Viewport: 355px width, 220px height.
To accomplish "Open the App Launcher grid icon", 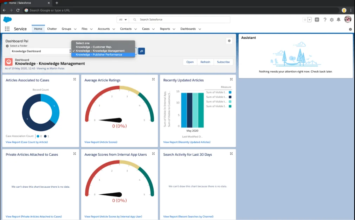I will pos(7,29).
